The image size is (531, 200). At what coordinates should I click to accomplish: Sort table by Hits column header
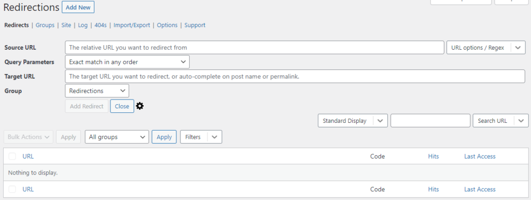(x=434, y=156)
